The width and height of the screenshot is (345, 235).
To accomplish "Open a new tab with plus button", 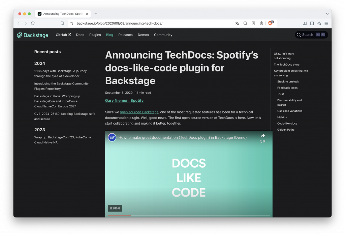I will [96, 14].
